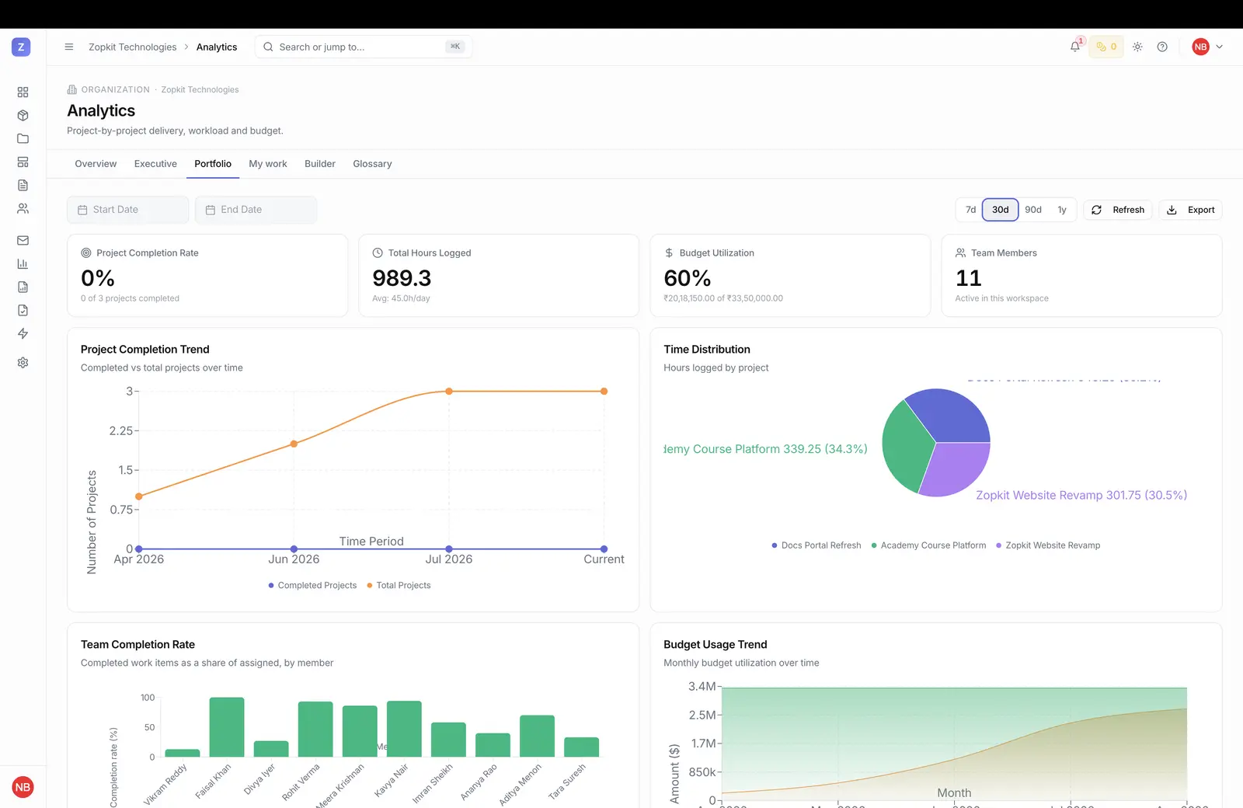Toggle Completed Projects legend series
Screen dimensions: 1243x808
pyautogui.click(x=312, y=585)
